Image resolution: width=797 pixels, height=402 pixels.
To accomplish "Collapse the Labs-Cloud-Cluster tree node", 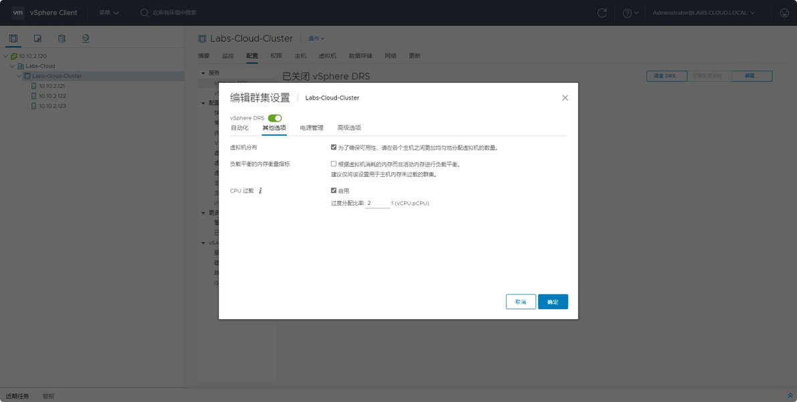I will [x=19, y=76].
